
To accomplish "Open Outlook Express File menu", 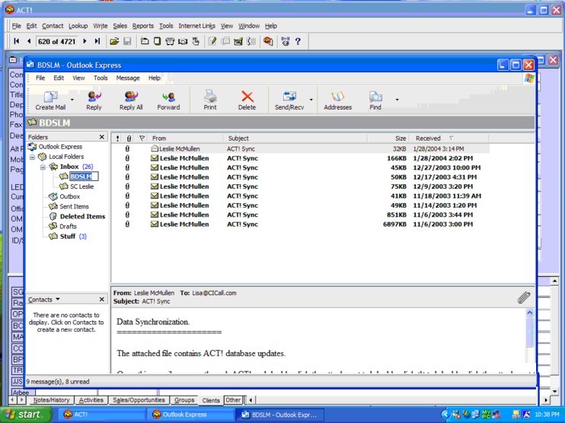I will [x=40, y=78].
